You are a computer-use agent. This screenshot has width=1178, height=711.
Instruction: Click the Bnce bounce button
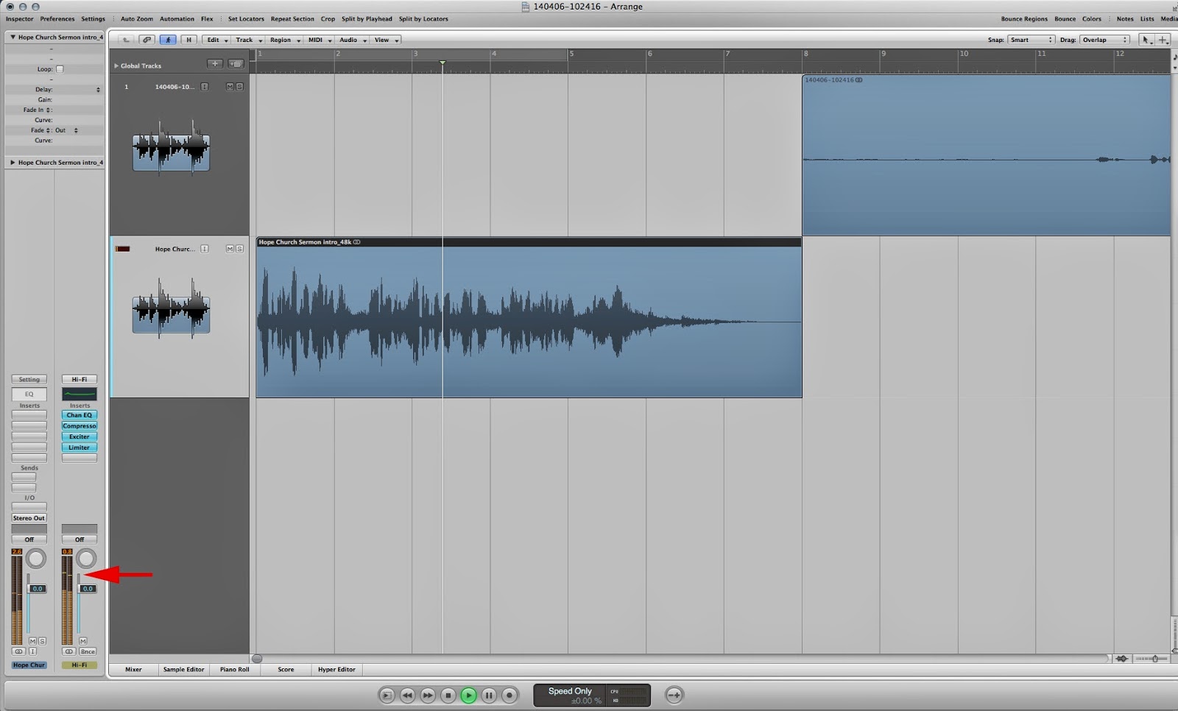click(x=88, y=651)
